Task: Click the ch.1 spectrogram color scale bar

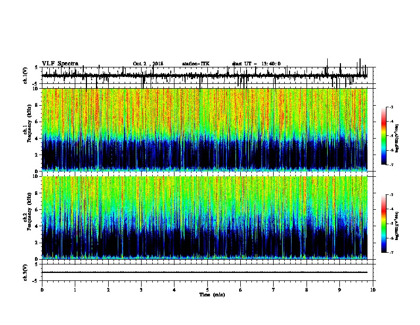Action: [384, 136]
